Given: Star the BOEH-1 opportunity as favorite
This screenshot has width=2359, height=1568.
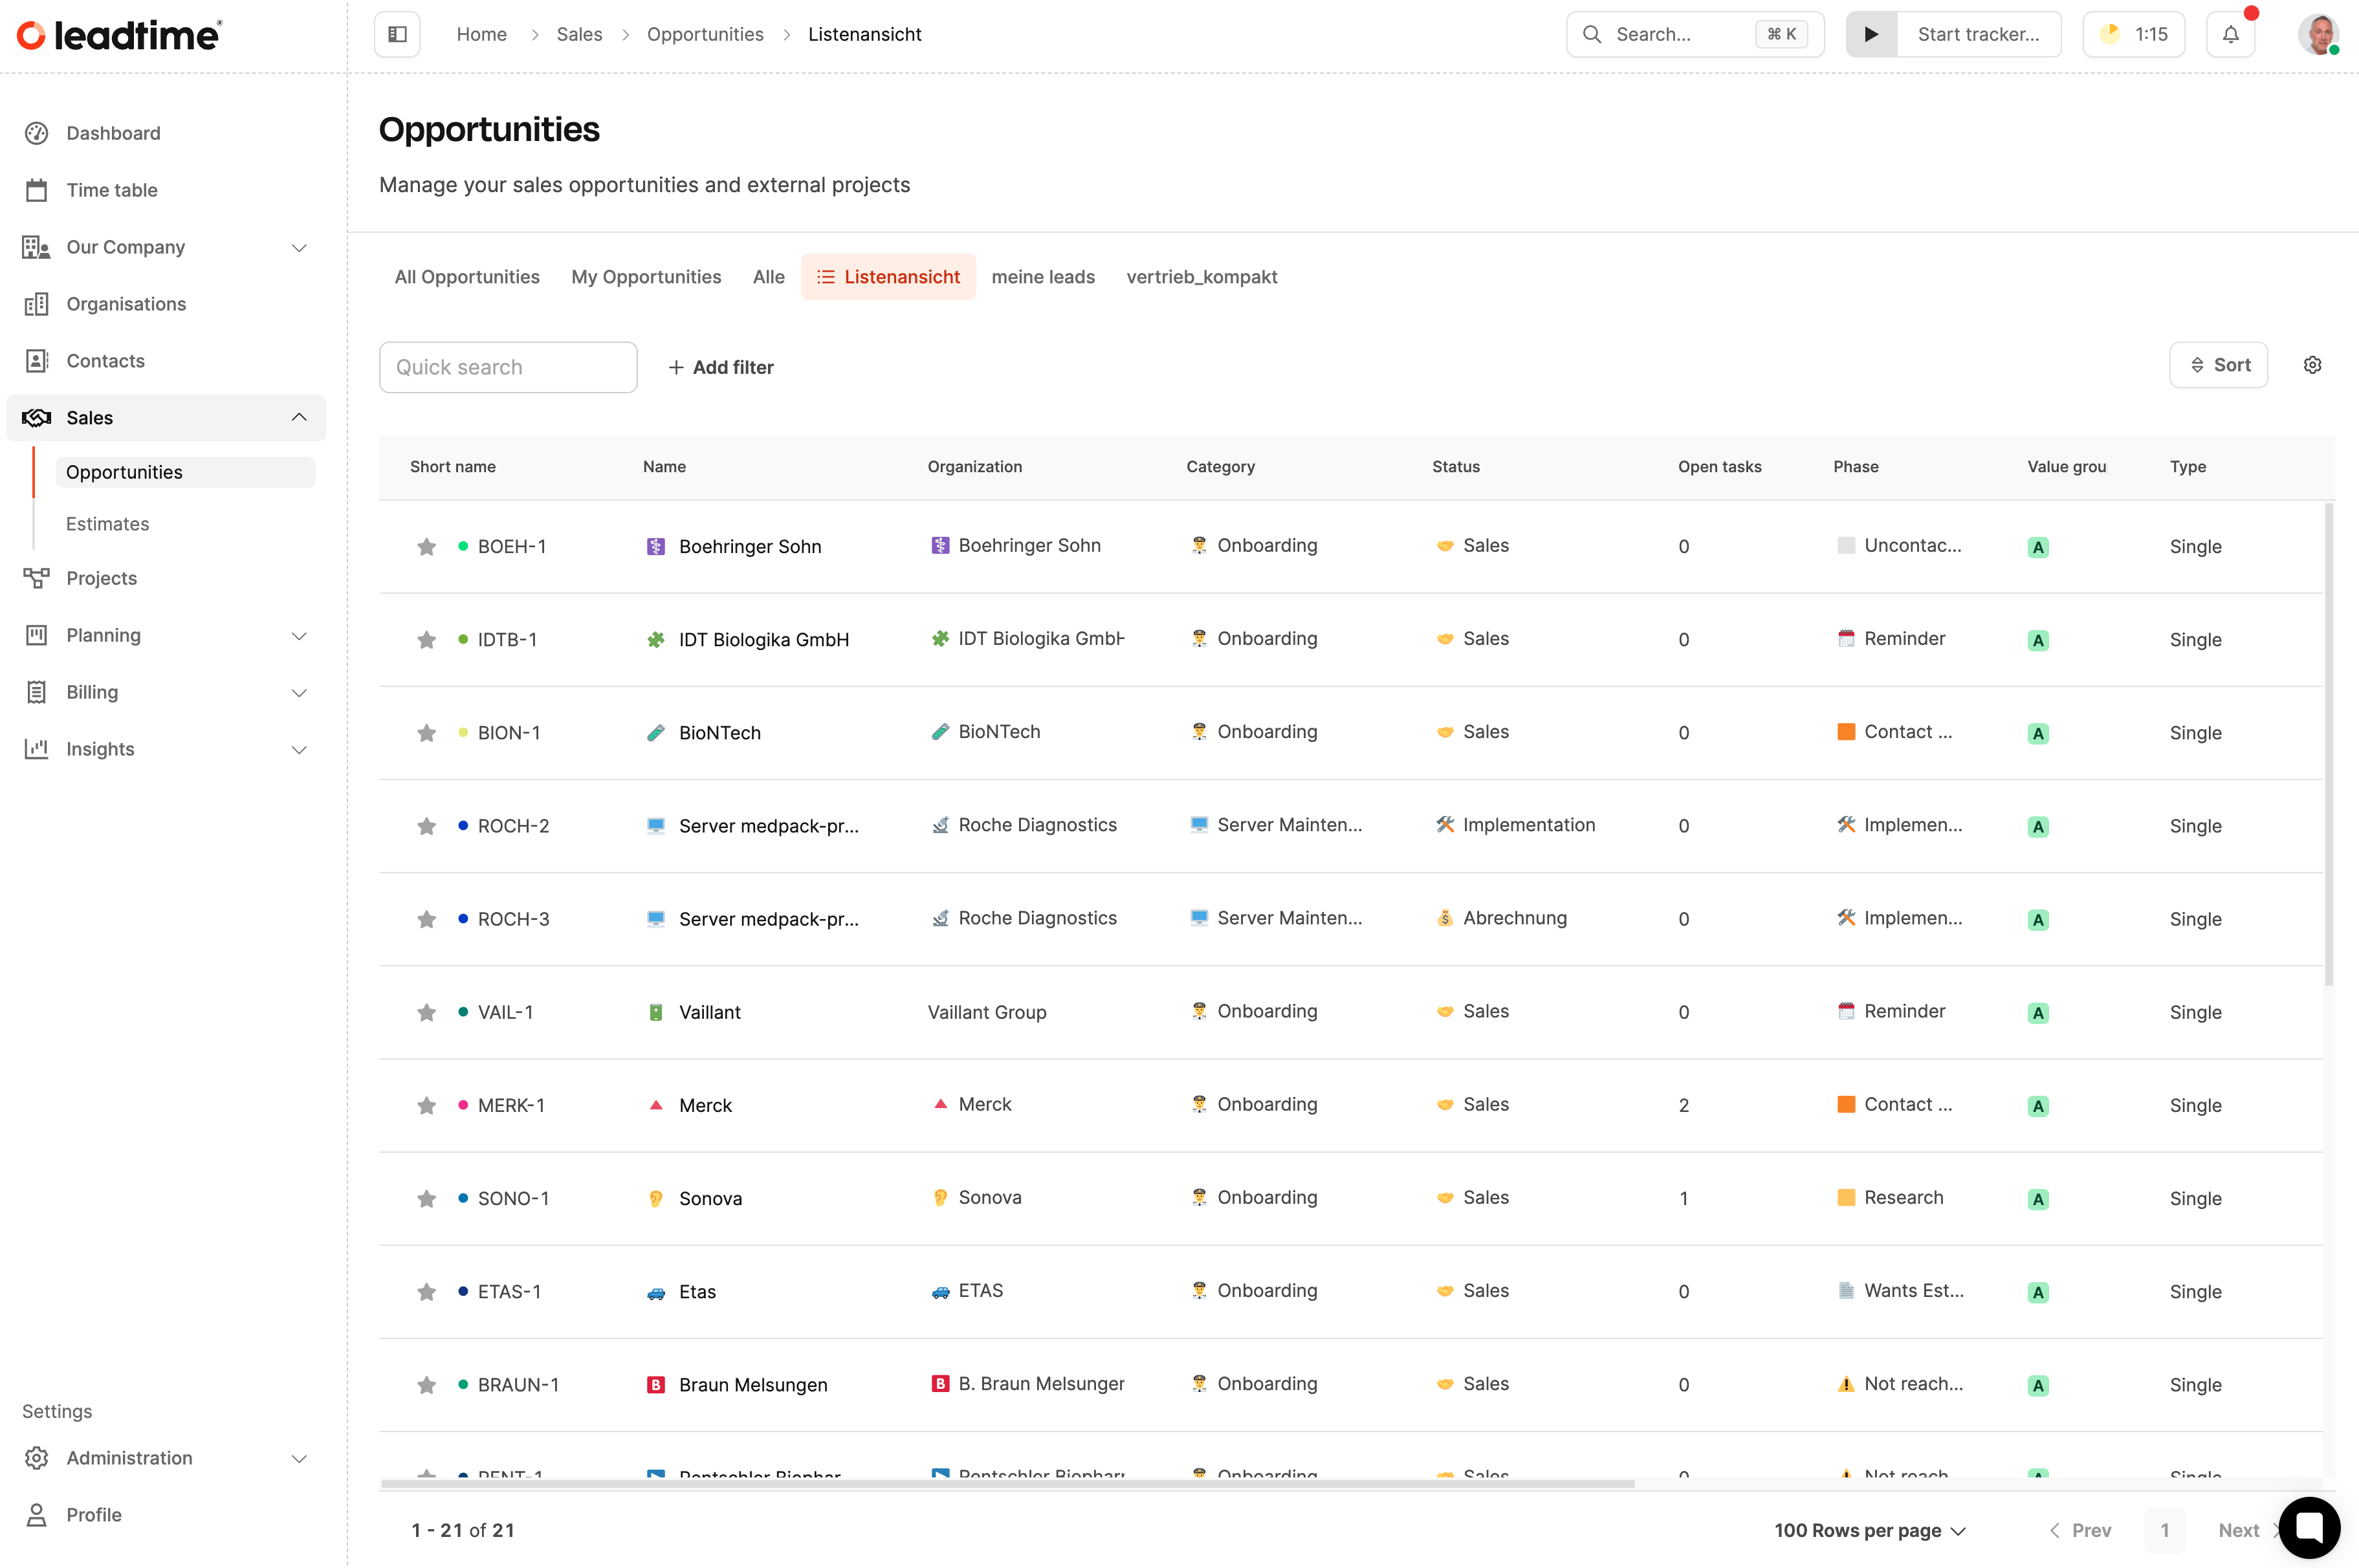Looking at the screenshot, I should coord(427,547).
